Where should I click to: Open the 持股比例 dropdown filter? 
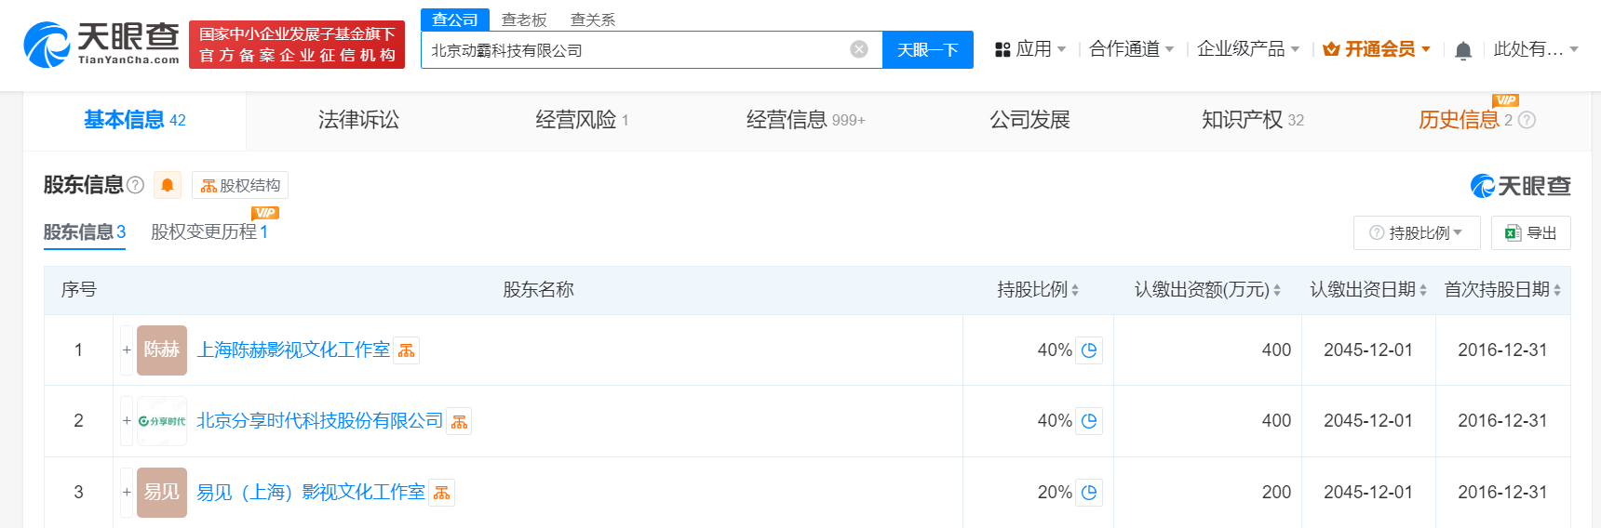(x=1416, y=233)
